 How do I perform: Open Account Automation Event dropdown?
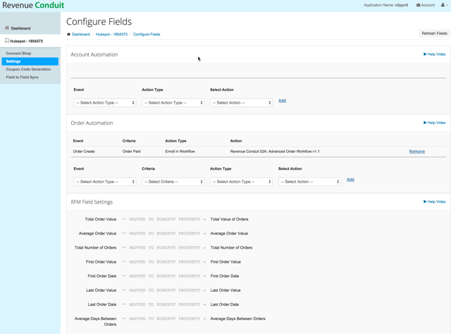point(104,103)
